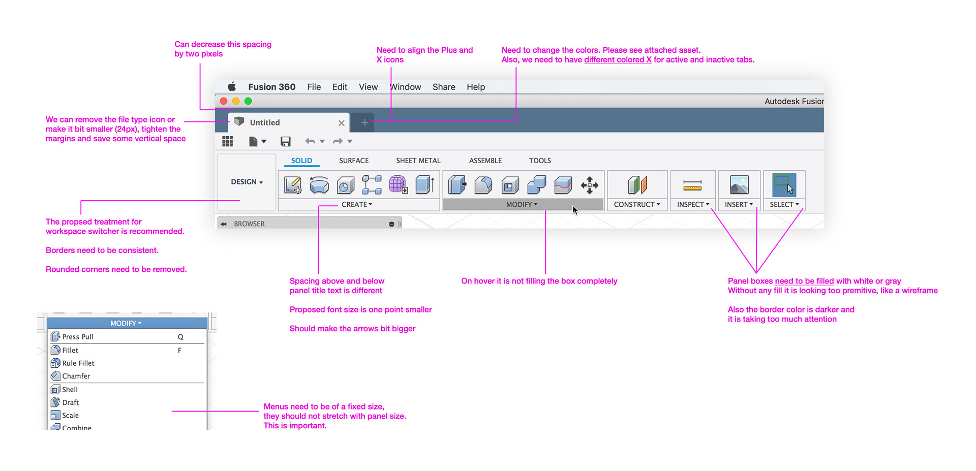Viewport: 976px width, 471px height.
Task: Select the Shell toolbar icon
Action: click(x=510, y=185)
